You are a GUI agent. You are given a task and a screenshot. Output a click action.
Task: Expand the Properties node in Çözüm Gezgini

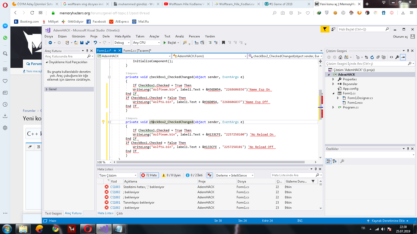pyautogui.click(x=333, y=79)
